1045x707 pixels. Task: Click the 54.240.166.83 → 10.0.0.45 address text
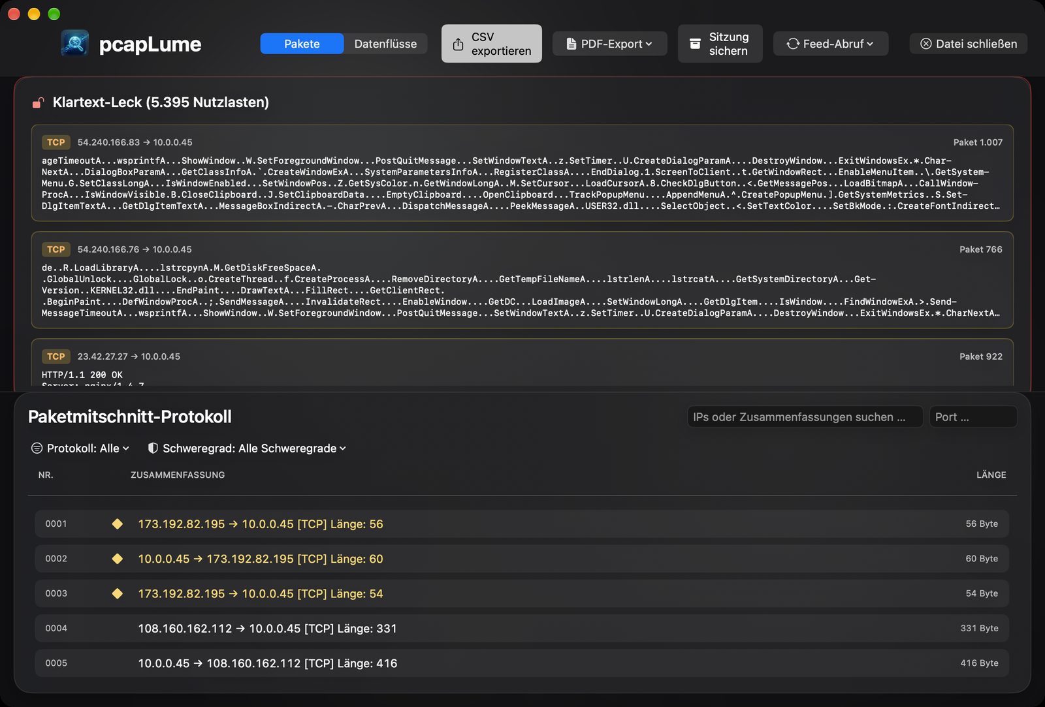[135, 142]
